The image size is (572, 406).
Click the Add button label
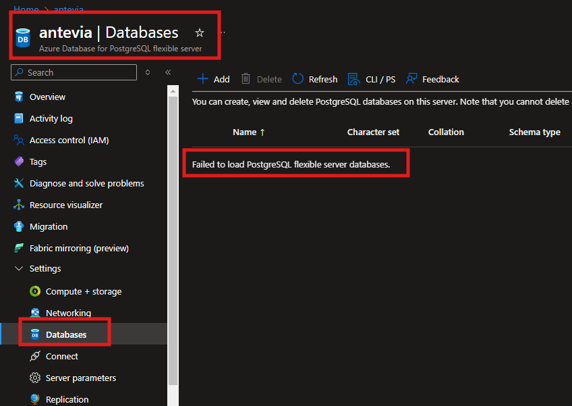[221, 79]
